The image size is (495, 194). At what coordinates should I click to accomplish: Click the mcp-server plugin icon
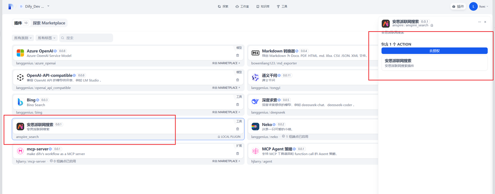(20, 151)
